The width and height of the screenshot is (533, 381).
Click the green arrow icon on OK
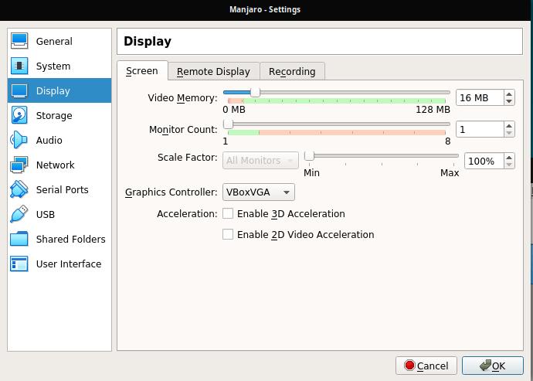click(485, 366)
